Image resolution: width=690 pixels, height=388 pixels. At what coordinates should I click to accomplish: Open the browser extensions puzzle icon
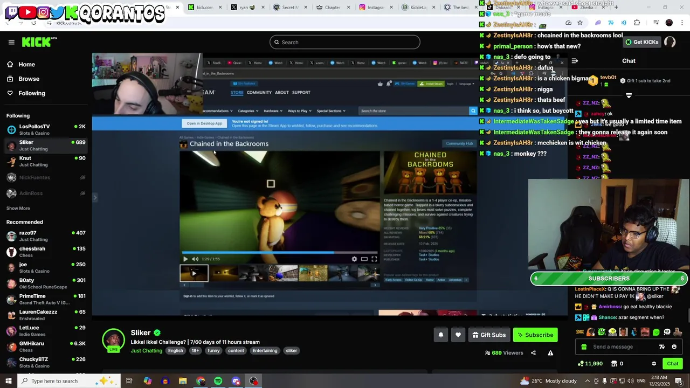[637, 23]
